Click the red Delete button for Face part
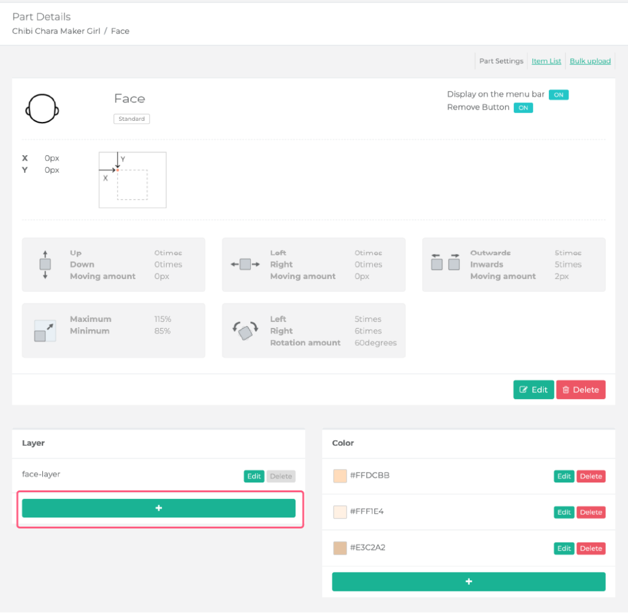628x613 pixels. [x=581, y=390]
